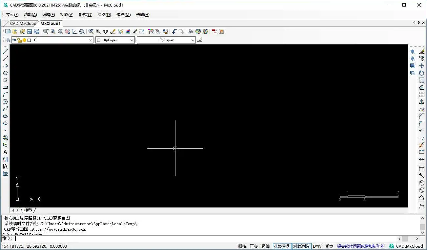Select the Spline curve tool
The image size is (427, 250).
click(x=5, y=109)
